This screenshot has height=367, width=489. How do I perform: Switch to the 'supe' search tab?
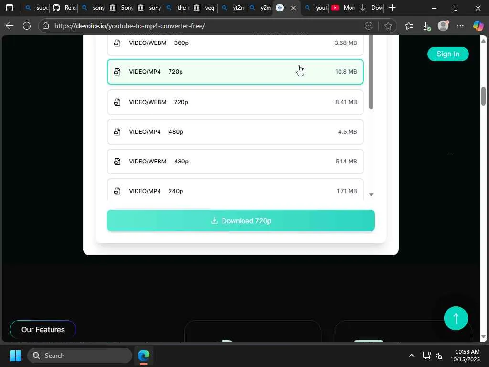click(x=36, y=8)
